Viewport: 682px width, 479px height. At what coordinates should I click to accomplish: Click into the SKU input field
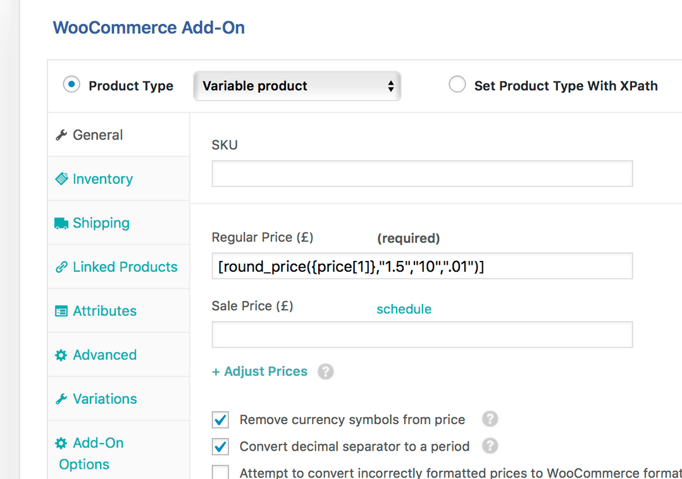tap(423, 174)
